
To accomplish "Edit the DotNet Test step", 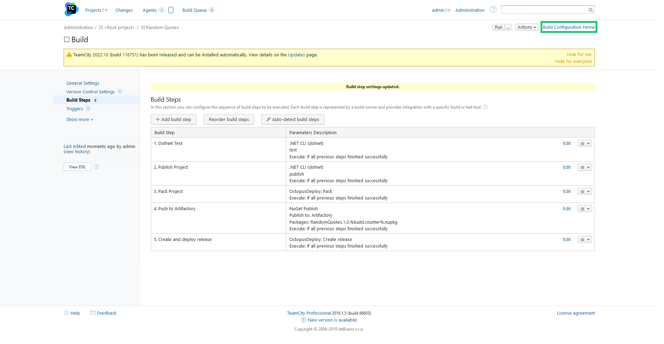I will [x=567, y=143].
